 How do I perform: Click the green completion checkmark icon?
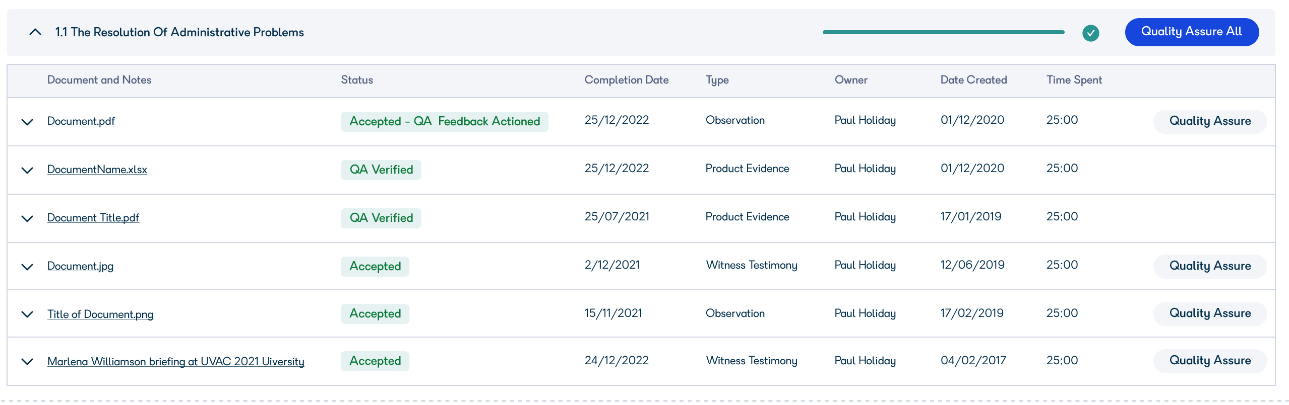1090,33
